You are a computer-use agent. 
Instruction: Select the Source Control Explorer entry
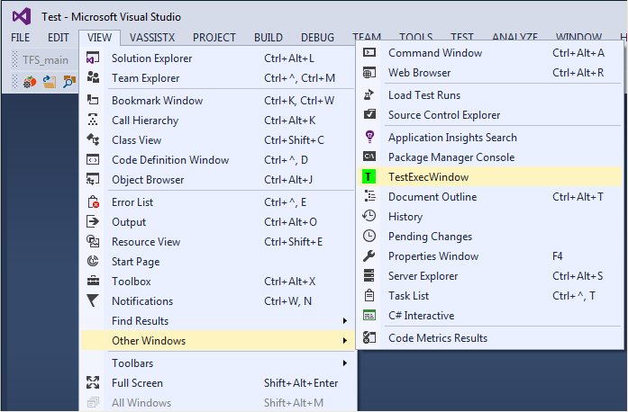pos(490,115)
